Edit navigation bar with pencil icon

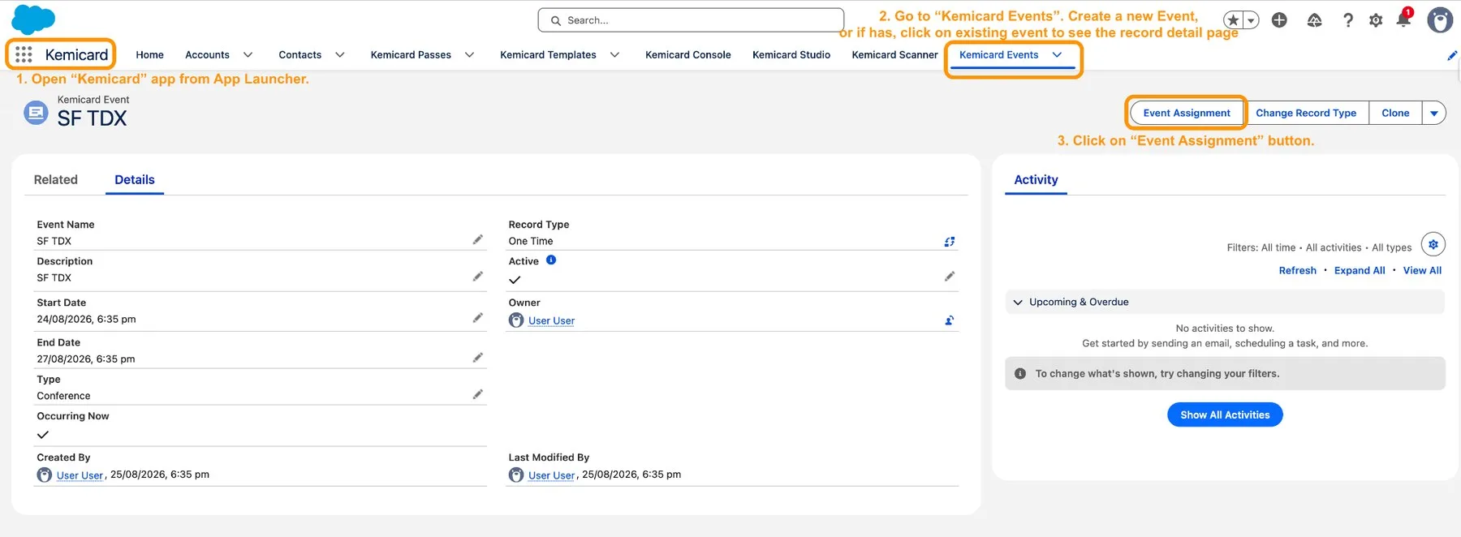[1452, 55]
